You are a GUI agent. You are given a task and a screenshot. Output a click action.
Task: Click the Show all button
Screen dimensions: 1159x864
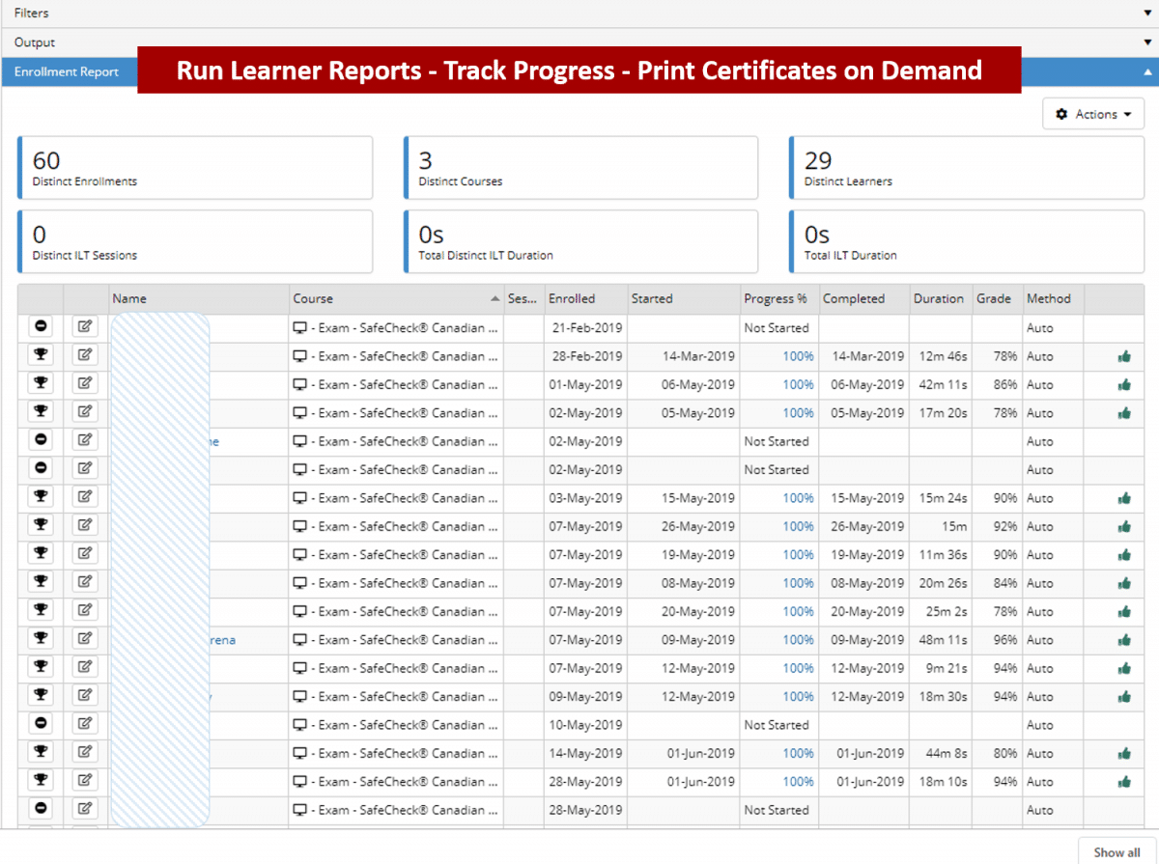1117,851
